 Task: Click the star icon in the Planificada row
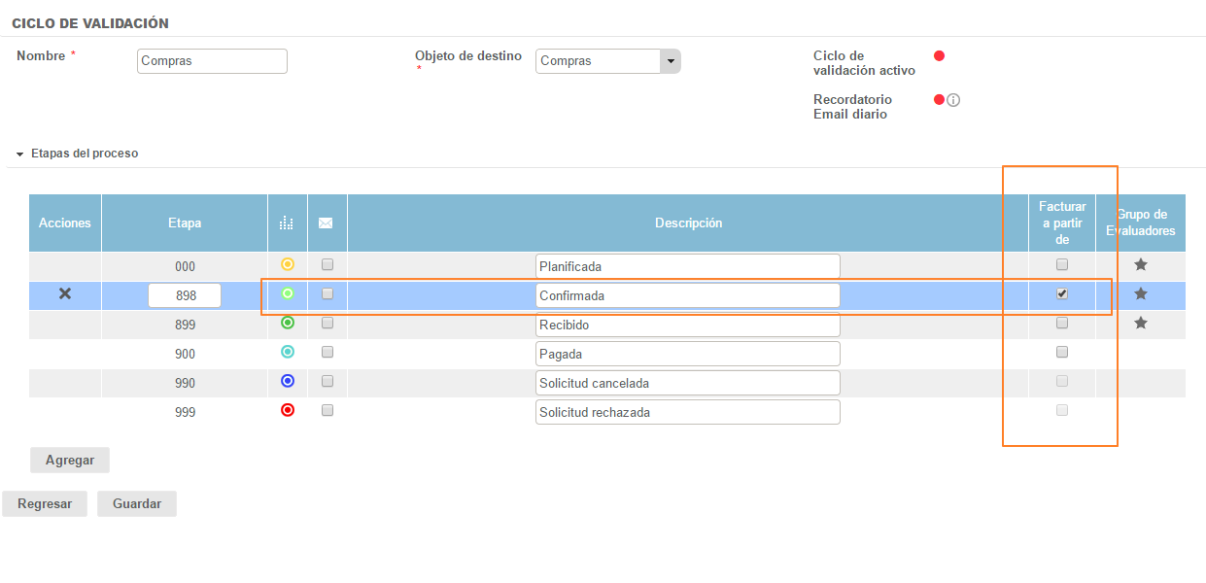(1141, 264)
